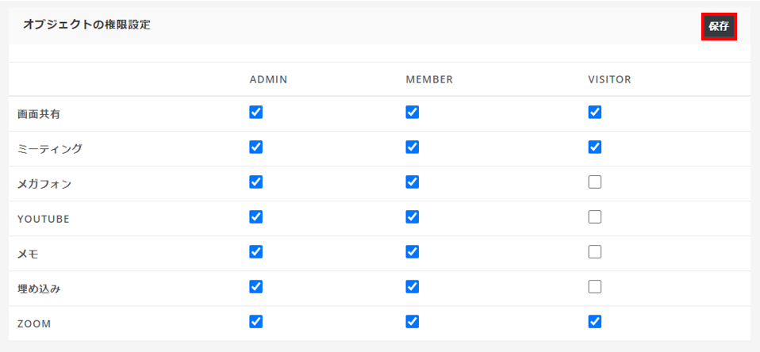Uncheck ミーティング for VISITOR
The image size is (760, 352).
pyautogui.click(x=595, y=147)
